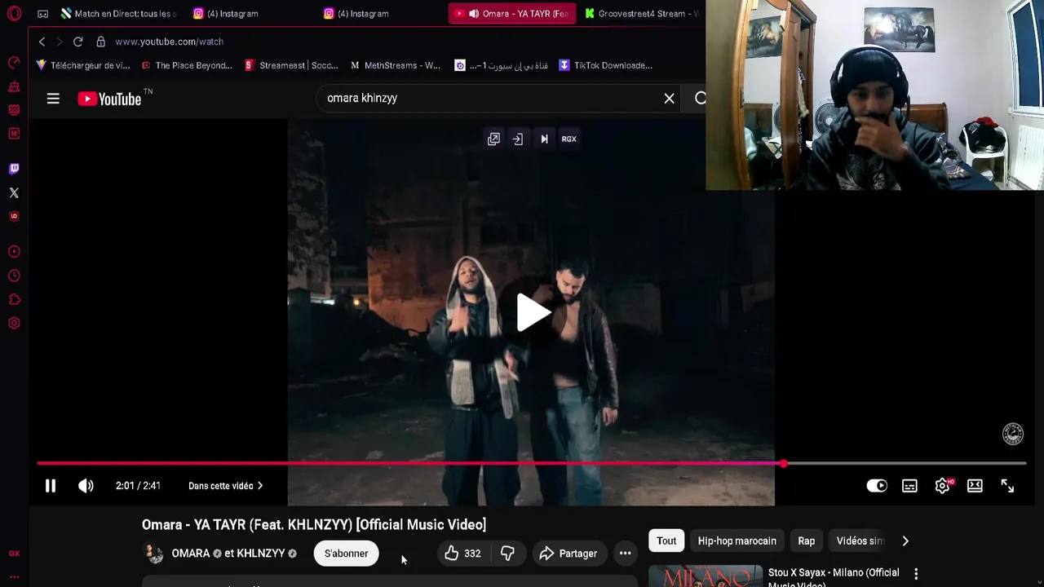Open 'TikTok Downloade...' bookmark

tap(605, 65)
